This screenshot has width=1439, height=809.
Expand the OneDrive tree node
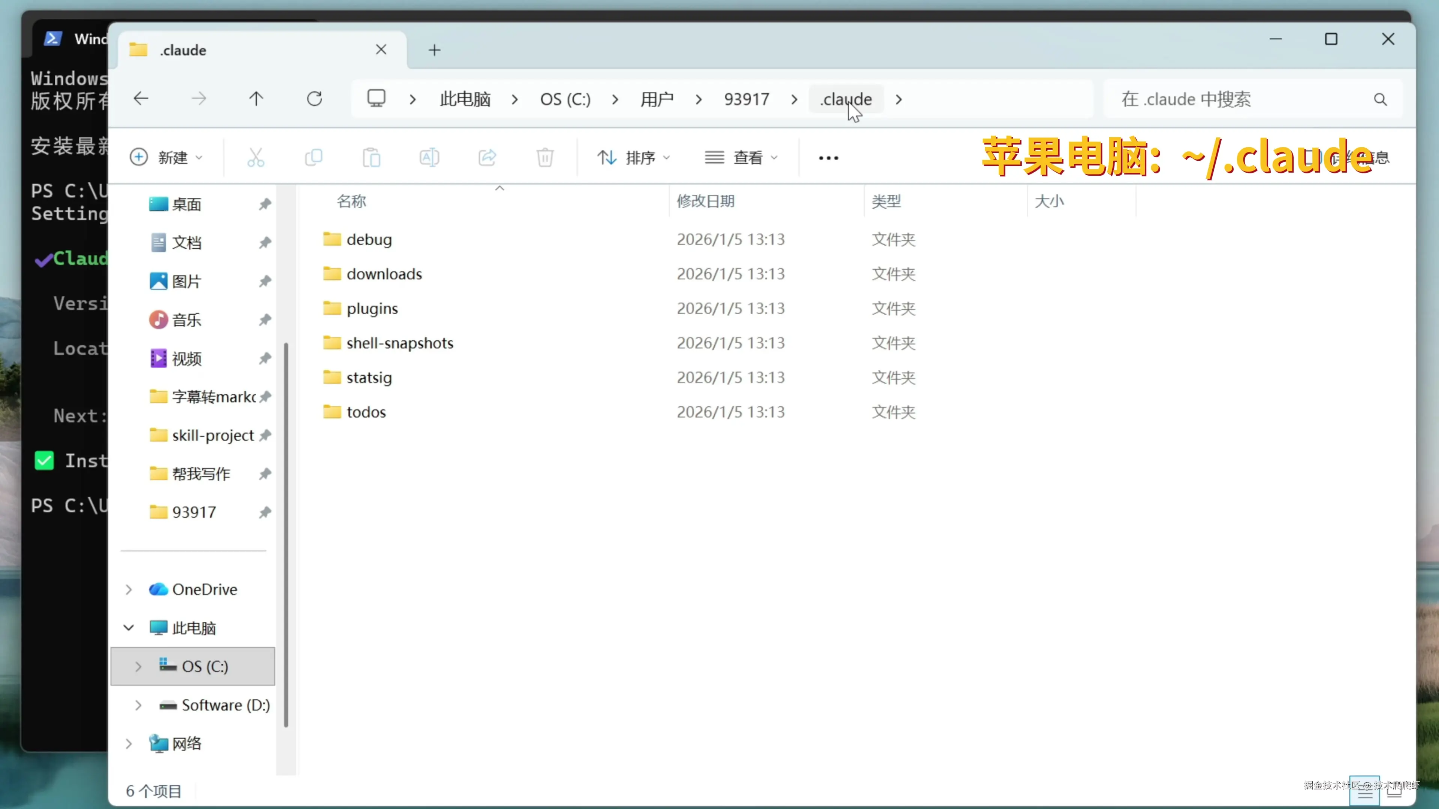click(129, 590)
